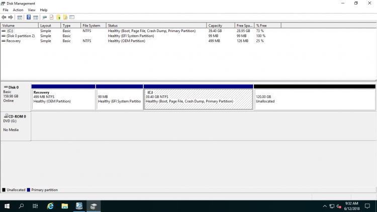The height and width of the screenshot is (212, 377).
Task: Open the Windows Start menu
Action: pyautogui.click(x=7, y=206)
